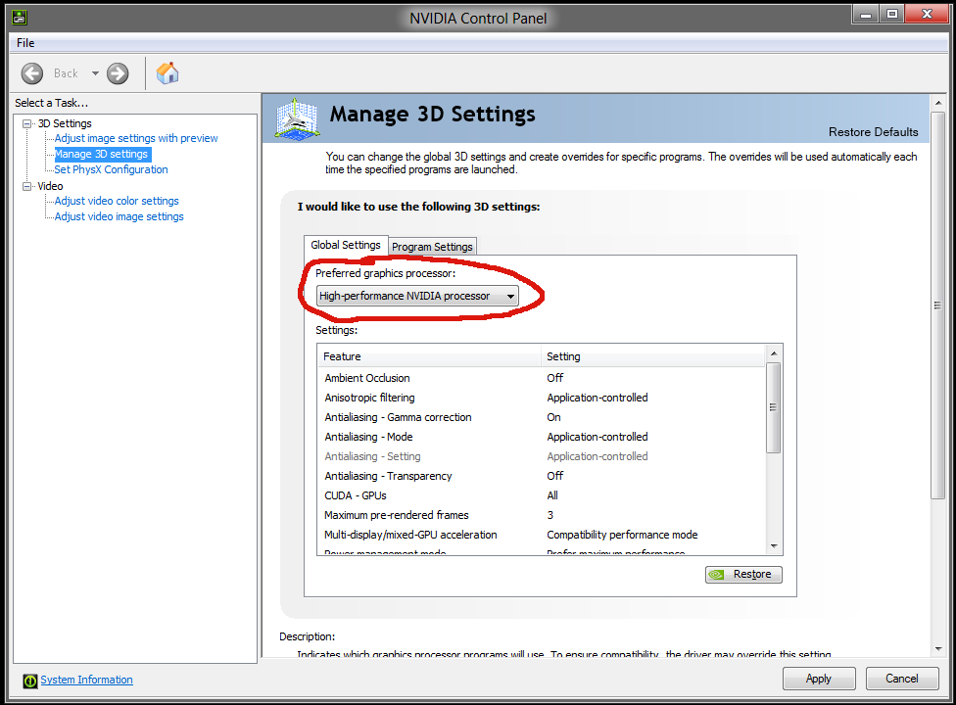Click Video tree label

50,186
